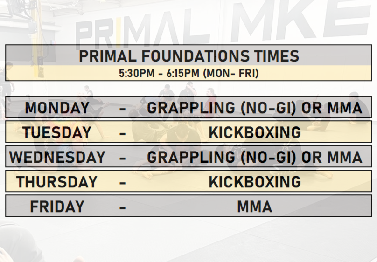Click Tuesday's KICKBOXING class text
The height and width of the screenshot is (262, 377).
[x=255, y=132]
